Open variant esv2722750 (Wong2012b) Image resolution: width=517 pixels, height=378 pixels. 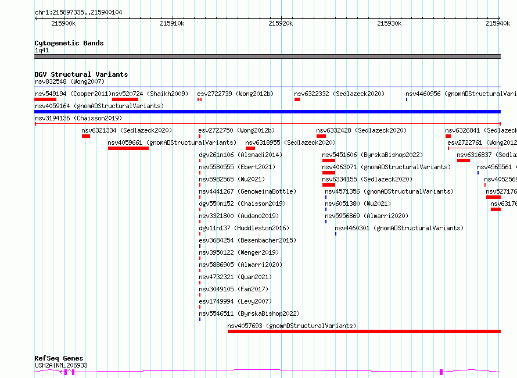point(236,130)
